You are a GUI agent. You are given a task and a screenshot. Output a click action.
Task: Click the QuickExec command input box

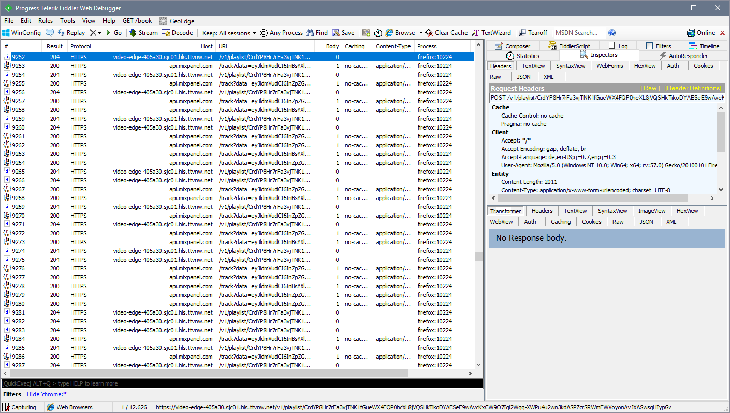tap(242, 383)
